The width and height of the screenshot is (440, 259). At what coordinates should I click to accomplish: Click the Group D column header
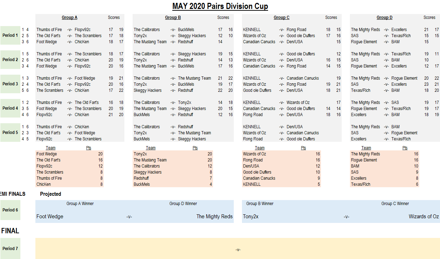pyautogui.click(x=384, y=18)
